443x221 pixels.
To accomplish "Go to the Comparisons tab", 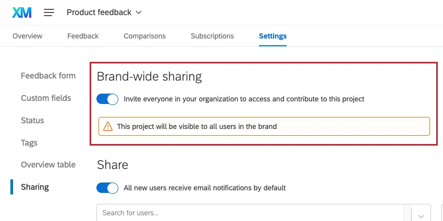I will [144, 36].
